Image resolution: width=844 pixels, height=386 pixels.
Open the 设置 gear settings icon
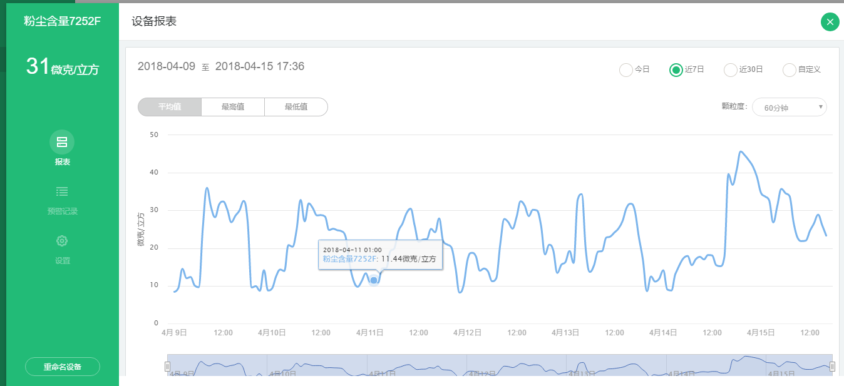(62, 241)
